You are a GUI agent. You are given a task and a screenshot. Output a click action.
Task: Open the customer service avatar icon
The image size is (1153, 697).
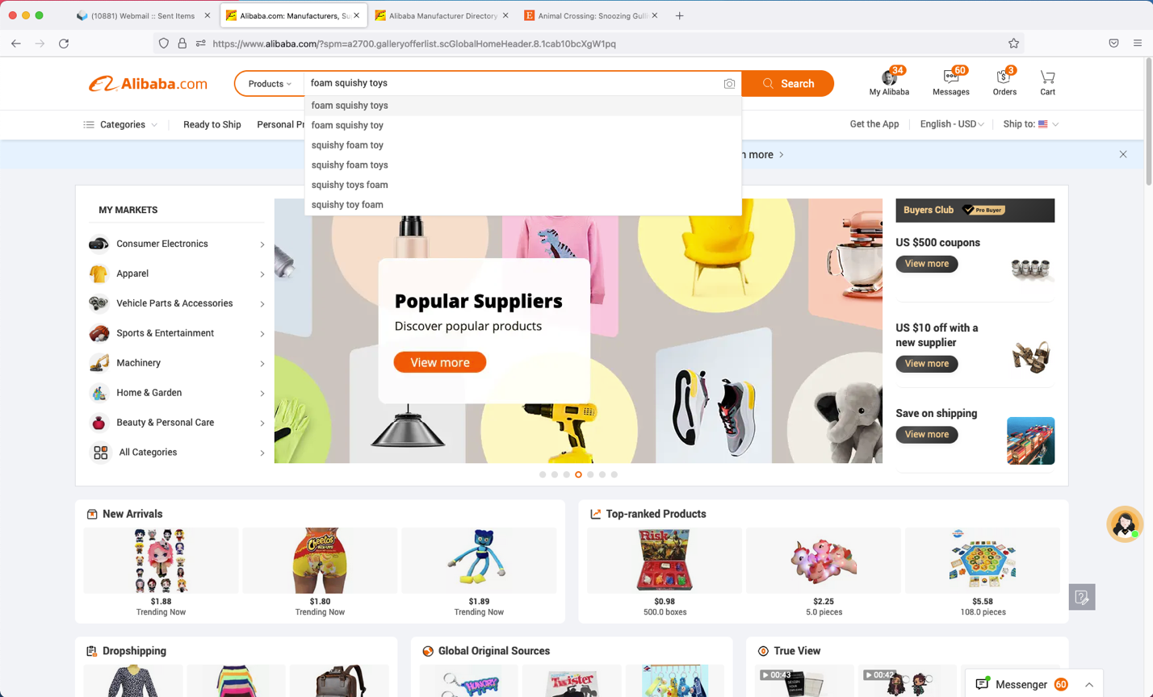click(1124, 524)
